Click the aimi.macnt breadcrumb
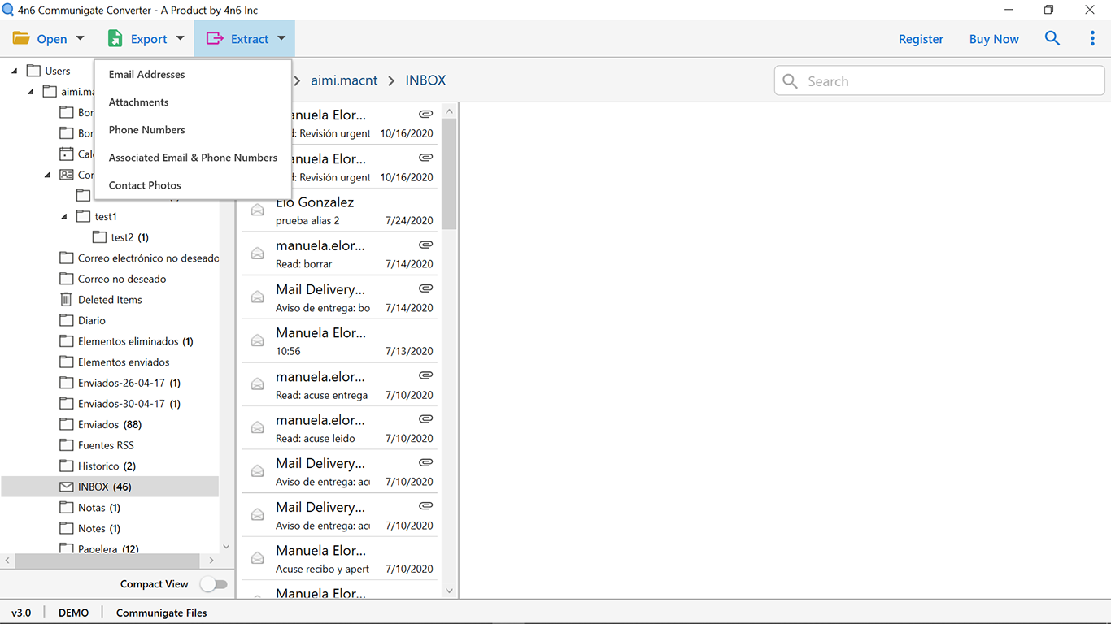Image resolution: width=1111 pixels, height=624 pixels. point(344,80)
